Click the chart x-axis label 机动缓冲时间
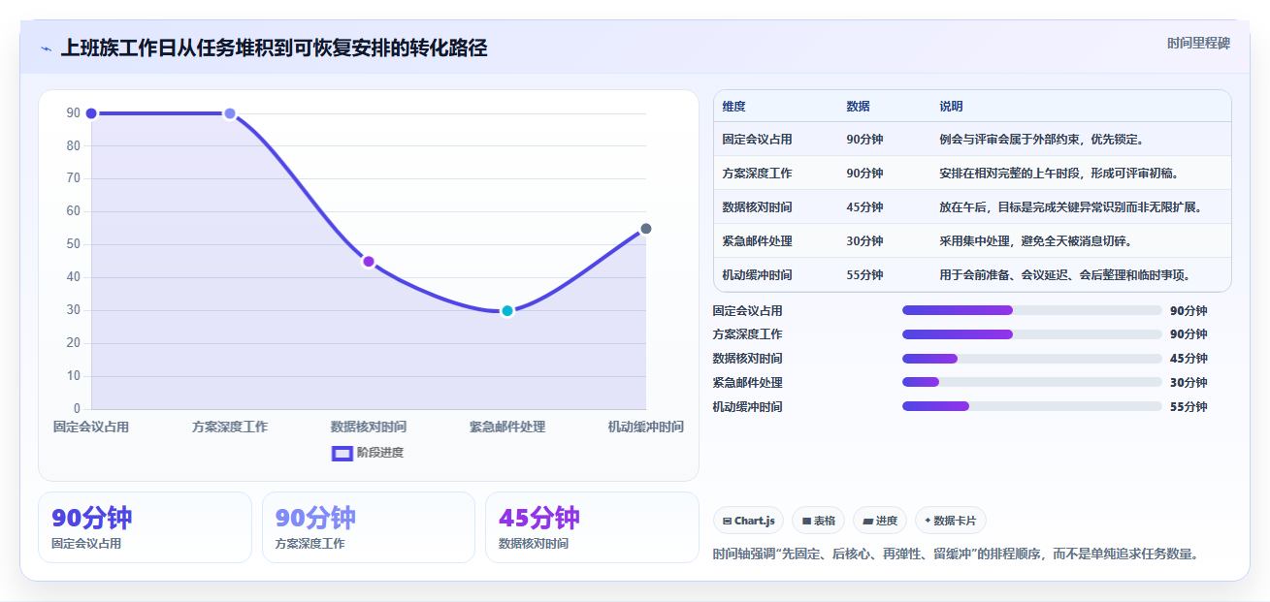1270x602 pixels. (x=646, y=427)
